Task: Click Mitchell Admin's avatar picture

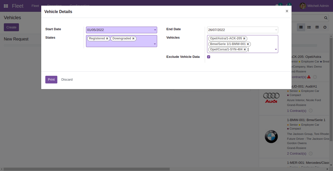Action: pos(303,6)
